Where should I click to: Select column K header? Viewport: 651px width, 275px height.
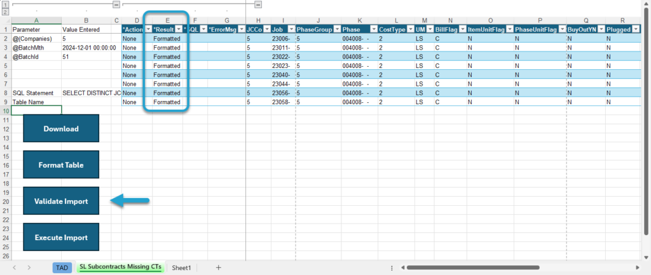pos(360,20)
